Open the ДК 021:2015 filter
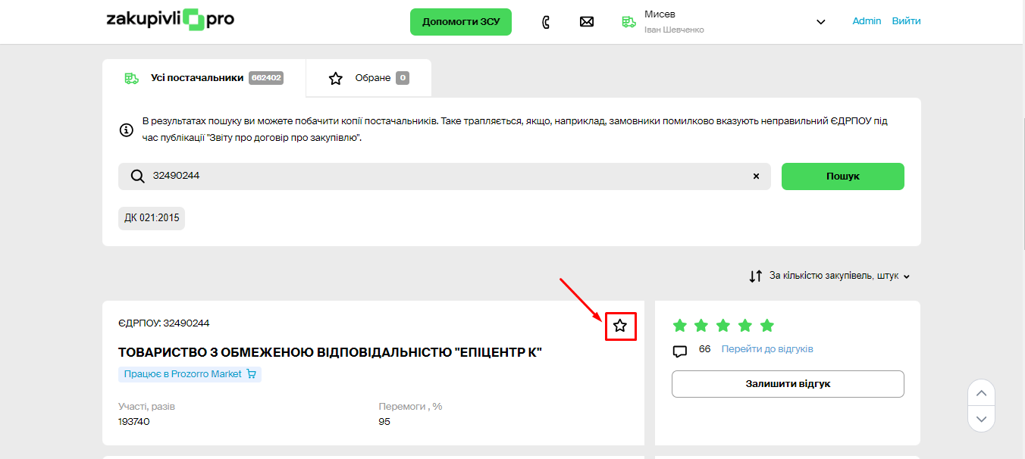1025x459 pixels. (x=152, y=218)
